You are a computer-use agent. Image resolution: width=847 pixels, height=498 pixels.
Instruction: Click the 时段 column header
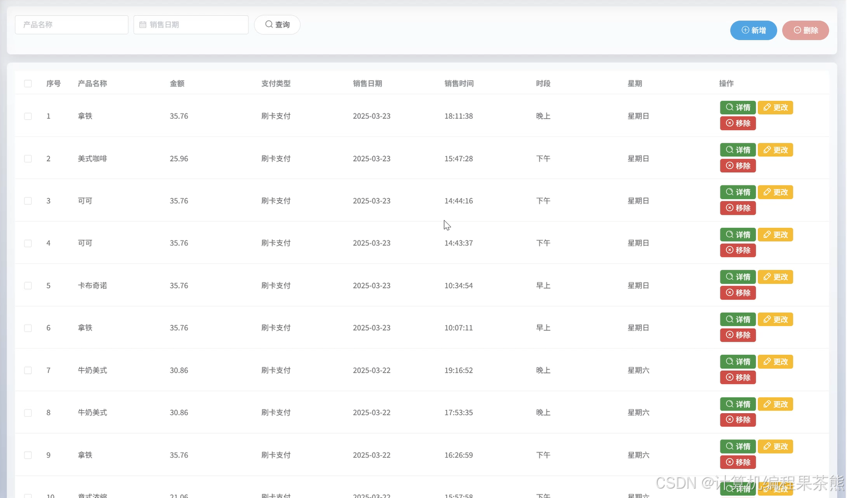(x=543, y=84)
